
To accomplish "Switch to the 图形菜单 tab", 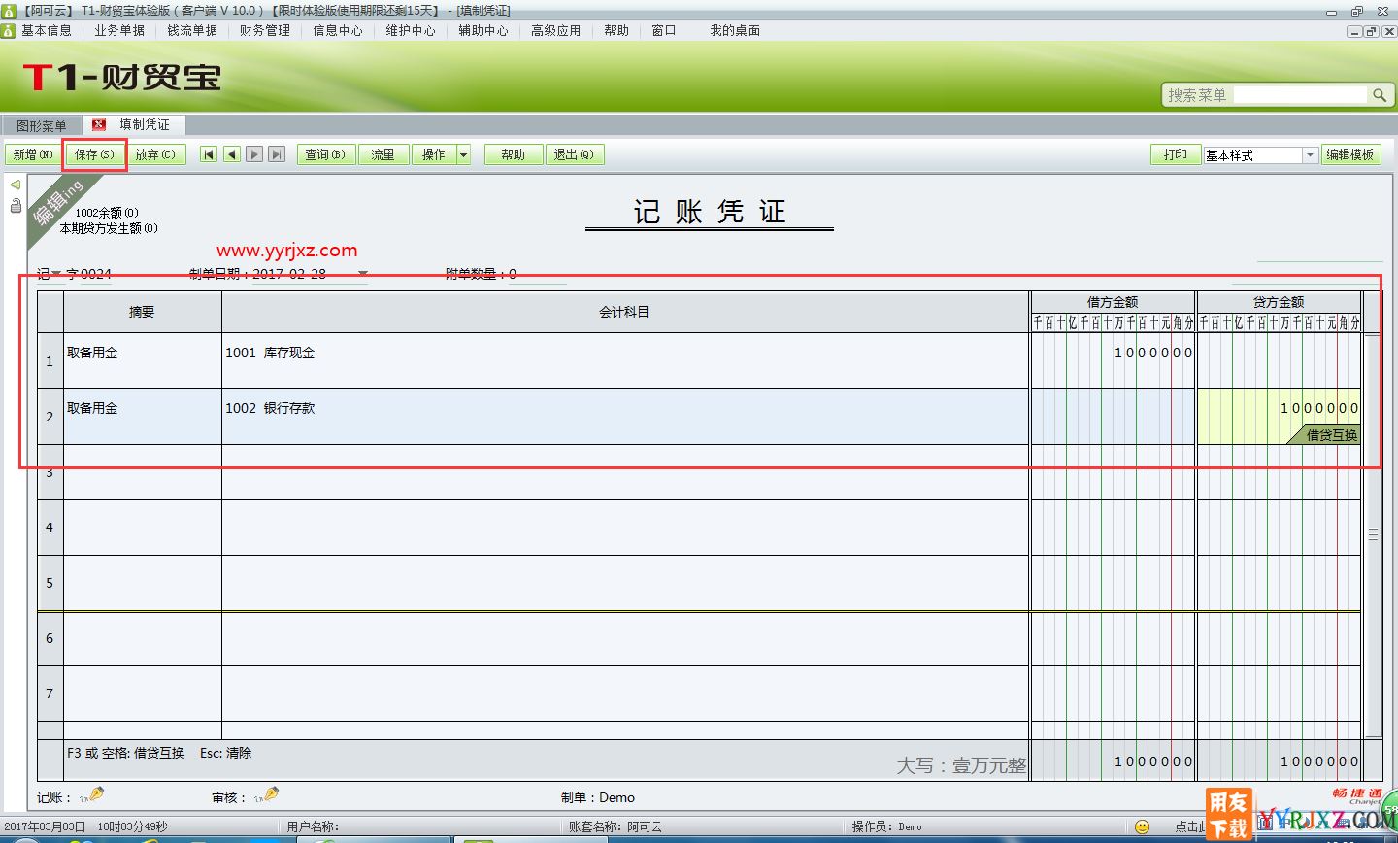I will pyautogui.click(x=42, y=126).
